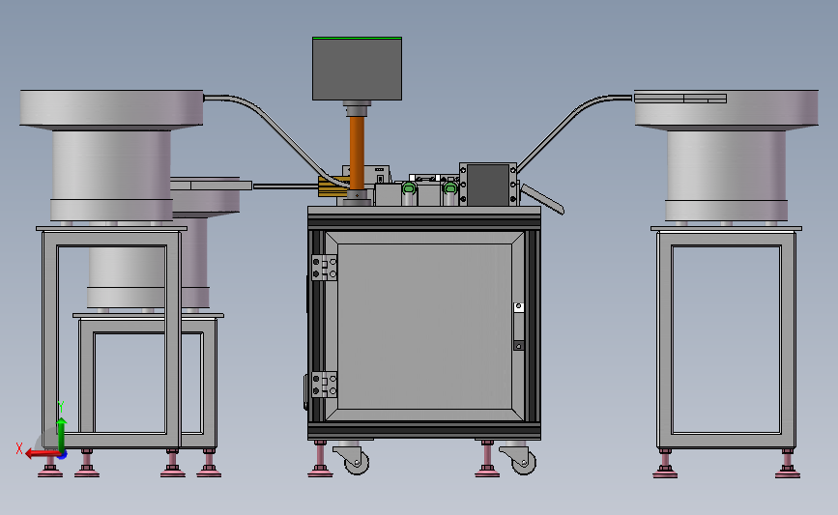
Task: Select the black aluminum profile at cabinet bottom
Action: click(424, 430)
